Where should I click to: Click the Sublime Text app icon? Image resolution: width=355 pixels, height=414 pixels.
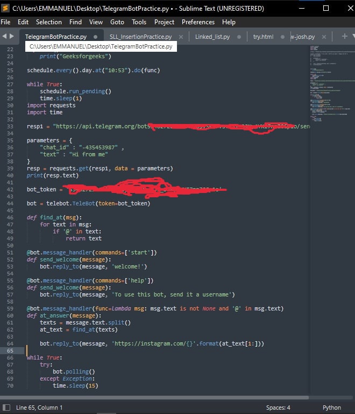pos(5,8)
